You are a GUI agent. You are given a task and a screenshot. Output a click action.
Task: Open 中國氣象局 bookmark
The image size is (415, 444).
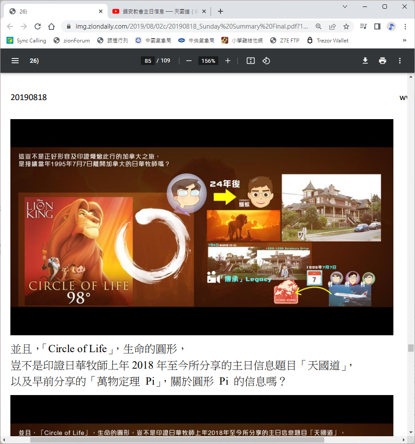(x=153, y=40)
